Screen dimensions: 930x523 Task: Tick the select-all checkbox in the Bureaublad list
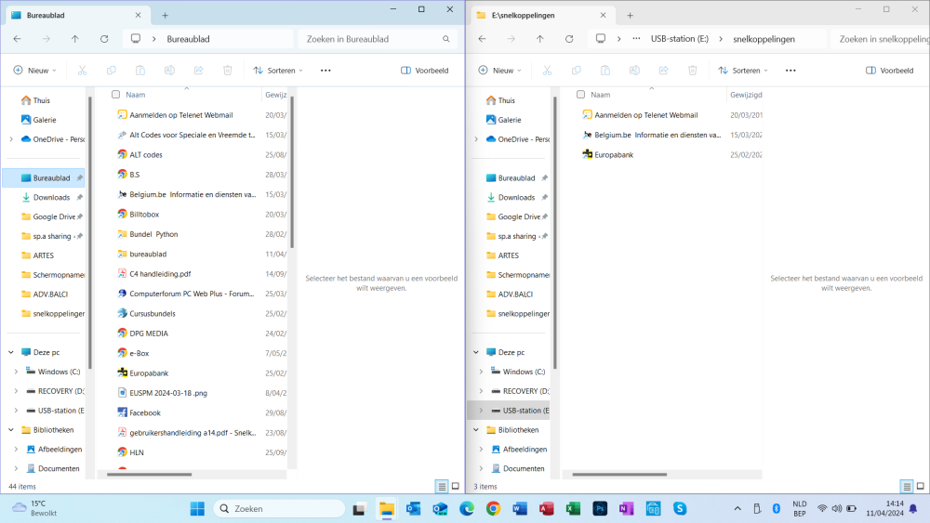[x=115, y=95]
